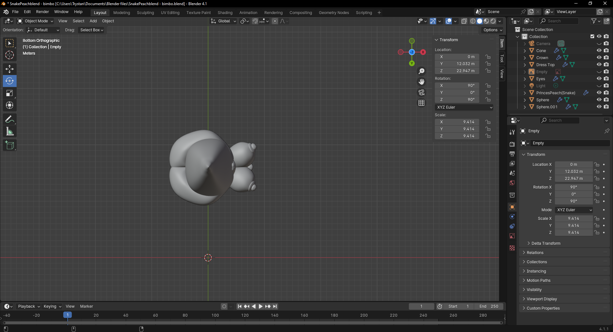Screen dimensions: 613x332
Task: Select the Move tool in toolbar
Action: pos(10,69)
